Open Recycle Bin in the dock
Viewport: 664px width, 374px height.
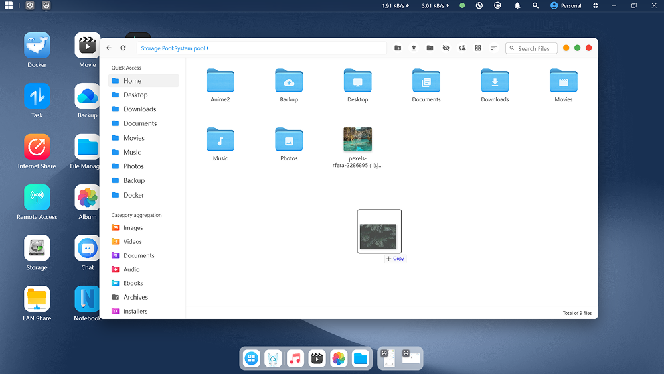point(274,359)
